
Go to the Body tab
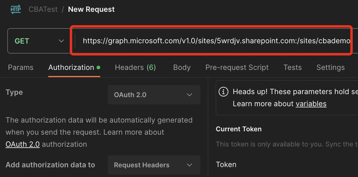182,68
